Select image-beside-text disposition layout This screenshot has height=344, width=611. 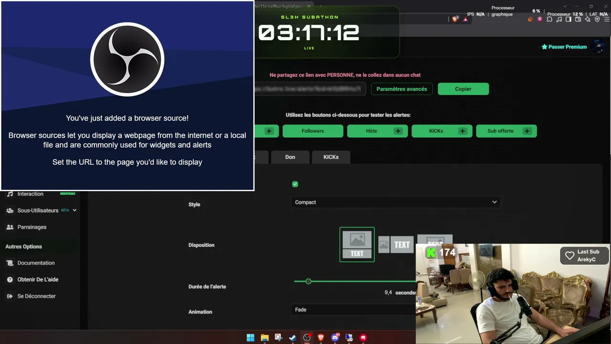[x=396, y=245]
